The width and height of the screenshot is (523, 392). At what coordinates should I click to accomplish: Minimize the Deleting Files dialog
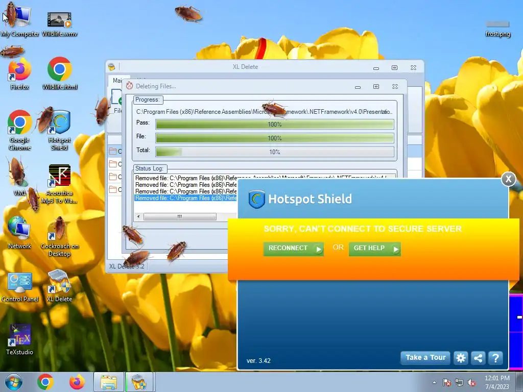click(358, 87)
